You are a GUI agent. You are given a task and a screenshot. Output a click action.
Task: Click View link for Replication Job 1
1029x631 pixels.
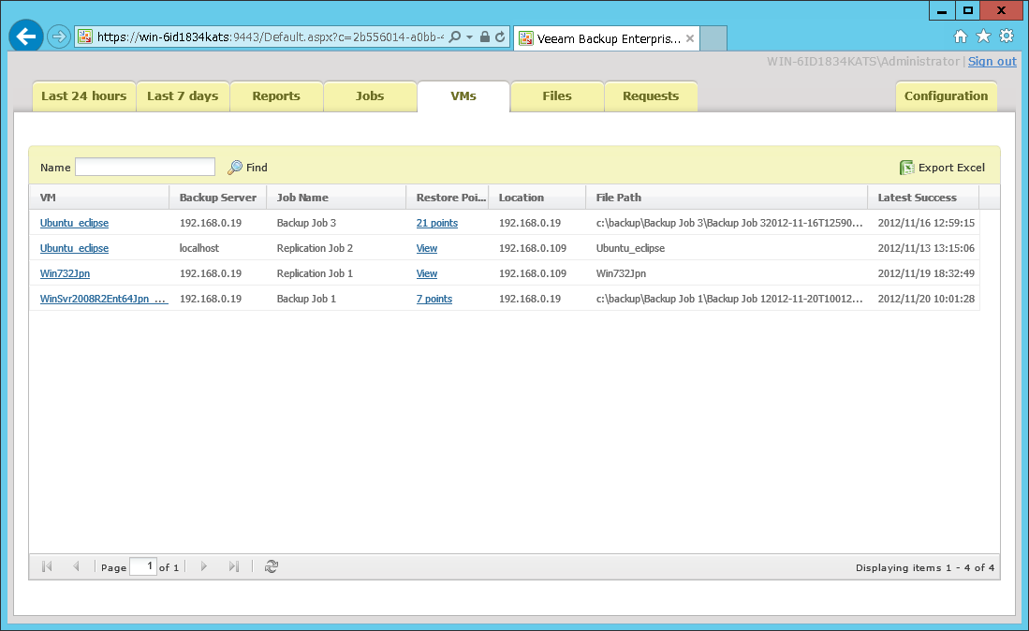pyautogui.click(x=427, y=273)
